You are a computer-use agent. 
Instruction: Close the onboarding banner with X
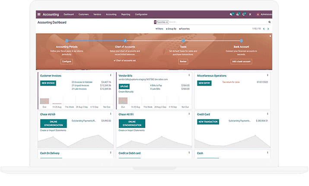(x=271, y=36)
